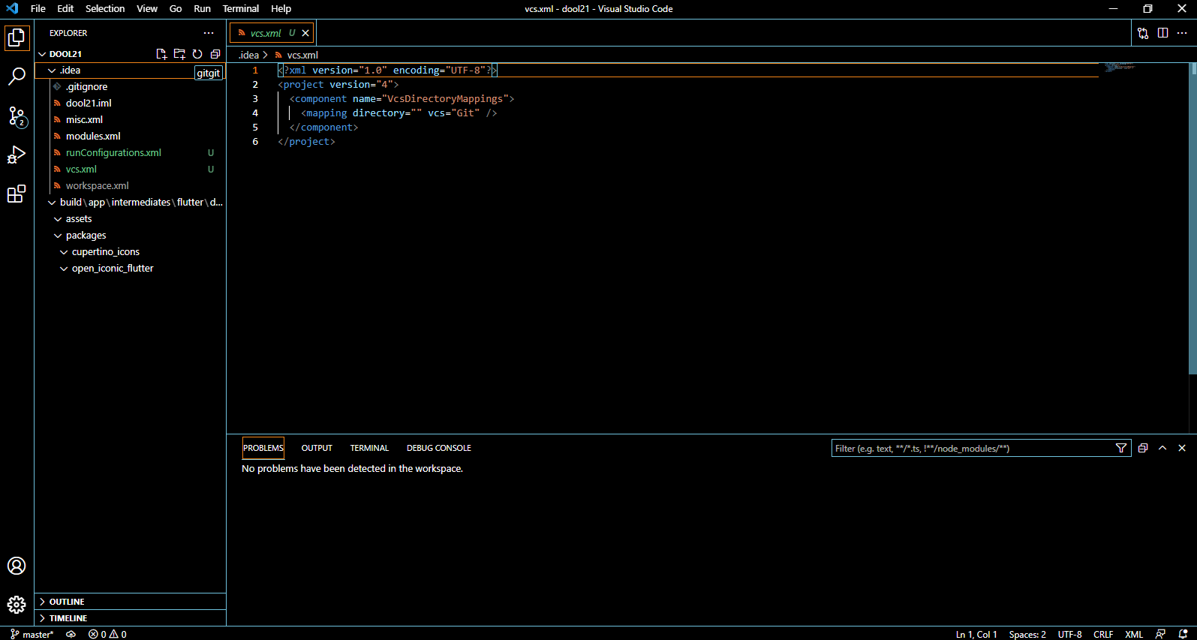Split the editor to the right
The width and height of the screenshot is (1197, 640).
pos(1162,33)
